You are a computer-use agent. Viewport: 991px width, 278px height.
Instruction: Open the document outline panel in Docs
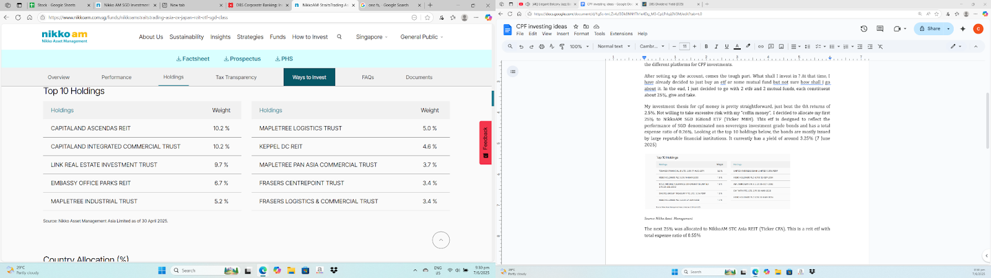click(x=513, y=72)
